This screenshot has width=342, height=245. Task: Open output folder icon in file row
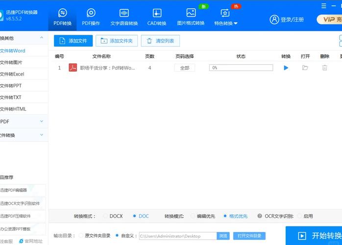pyautogui.click(x=305, y=68)
